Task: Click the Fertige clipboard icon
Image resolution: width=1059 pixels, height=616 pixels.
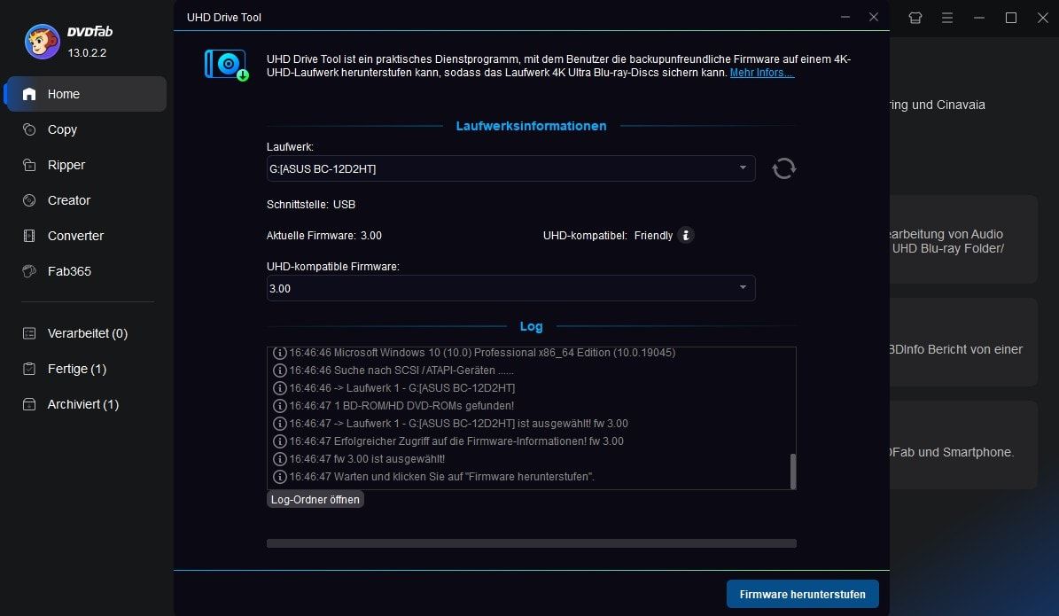Action: click(29, 369)
